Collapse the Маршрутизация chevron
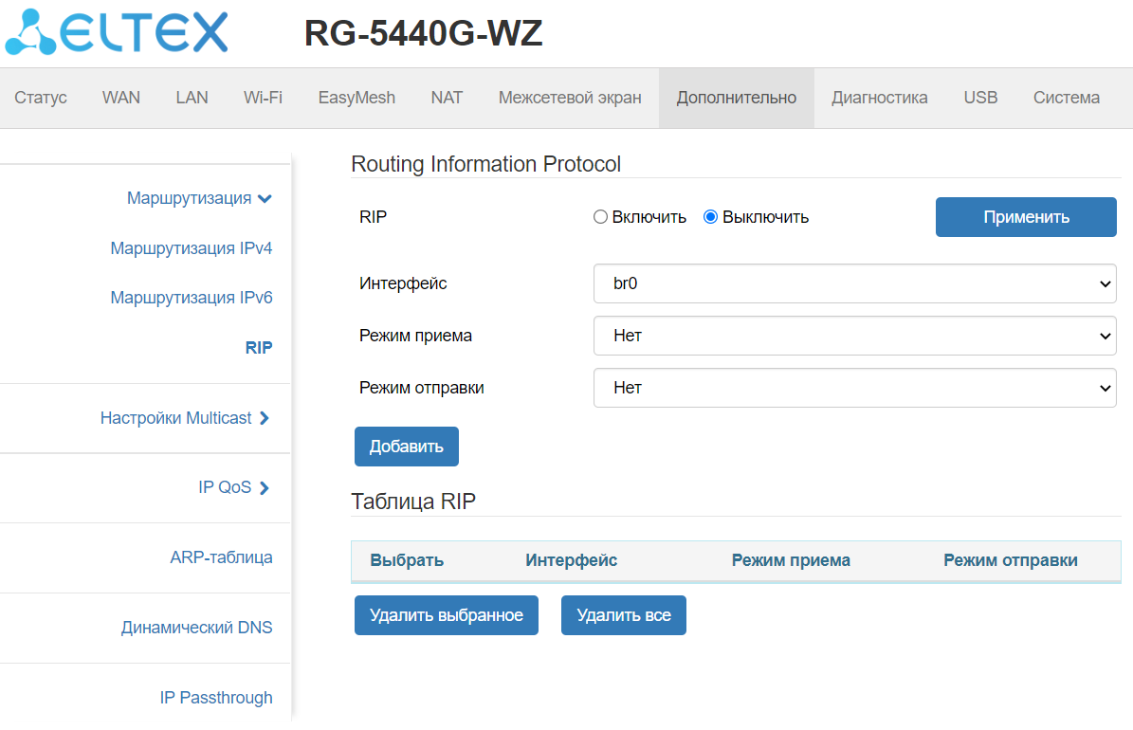The image size is (1133, 730). click(x=265, y=199)
